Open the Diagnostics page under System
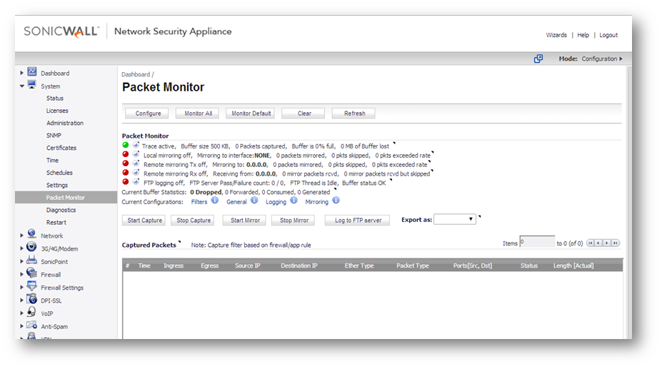This screenshot has width=662, height=369. (x=61, y=210)
